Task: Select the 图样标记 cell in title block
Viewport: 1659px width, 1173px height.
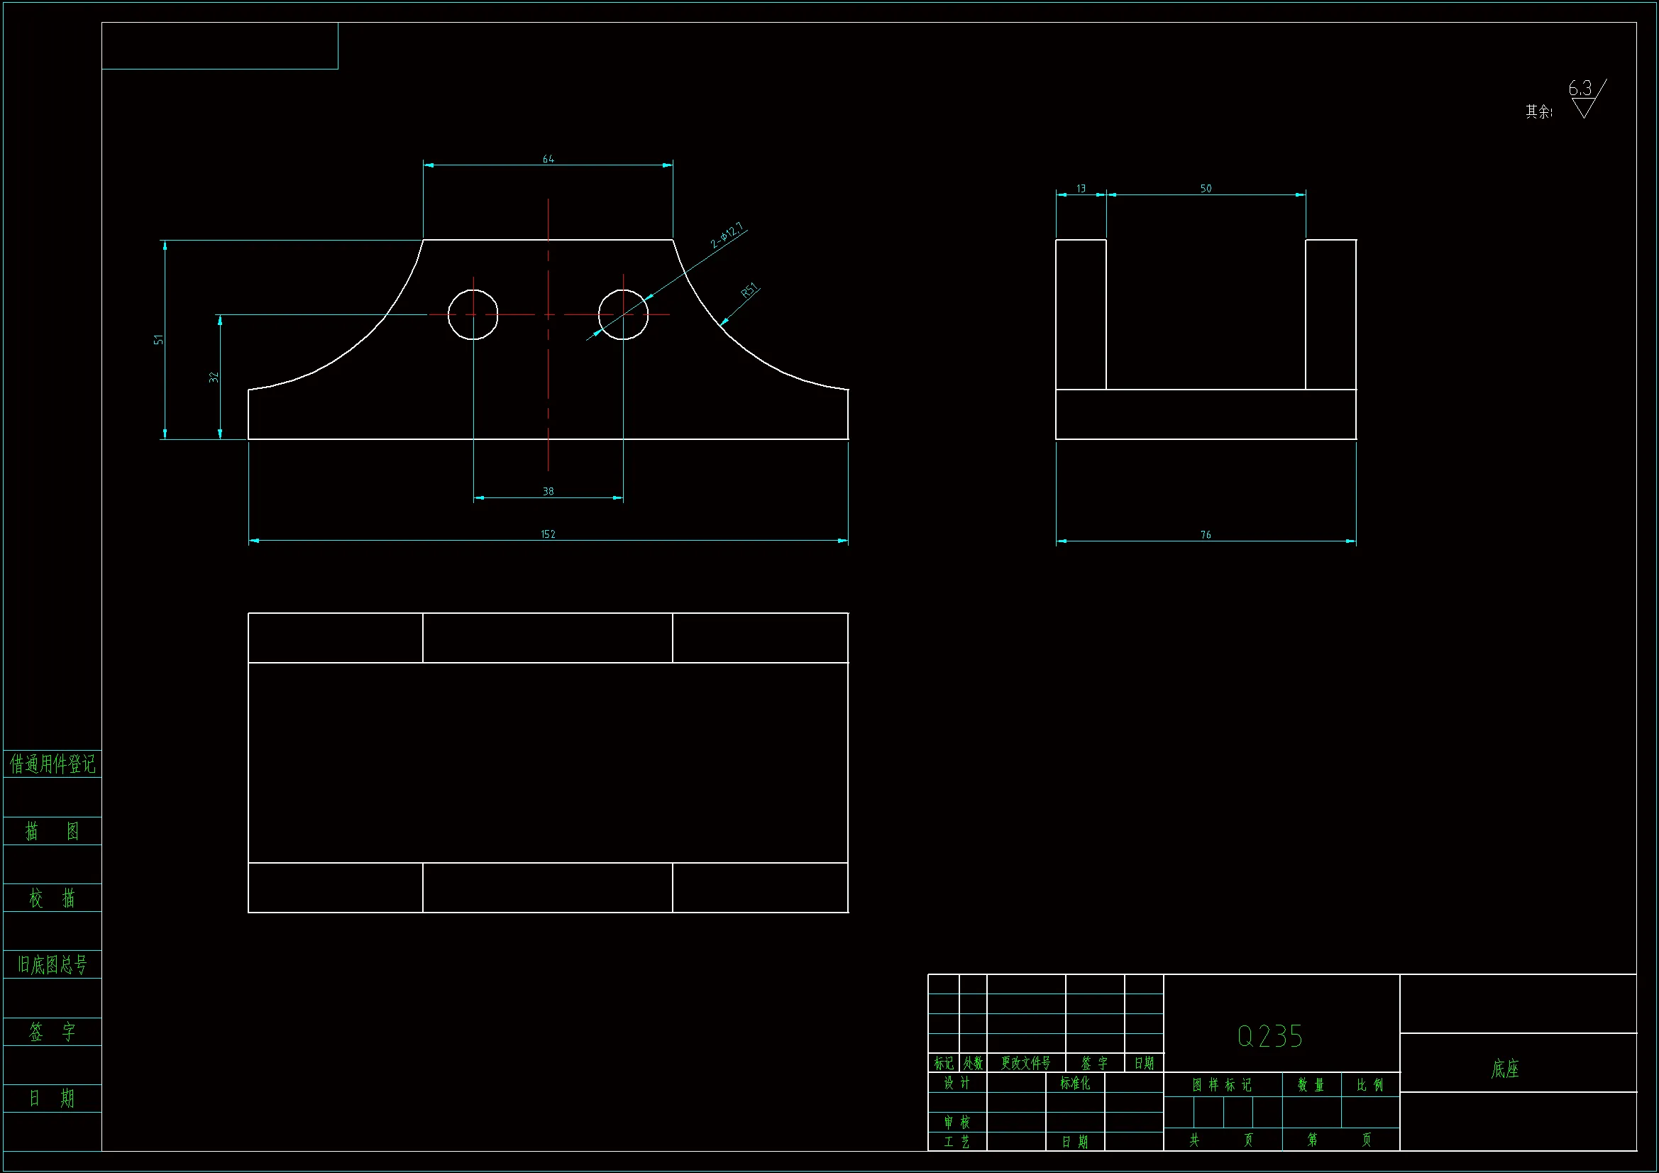Action: 1222,1085
